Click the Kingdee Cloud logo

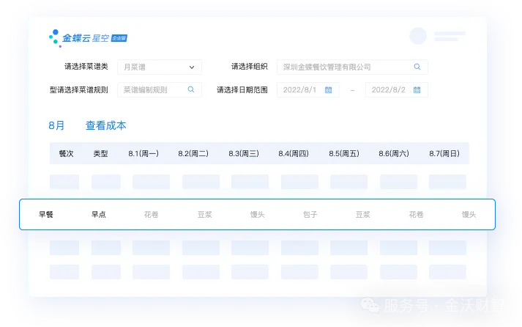pyautogui.click(x=88, y=38)
